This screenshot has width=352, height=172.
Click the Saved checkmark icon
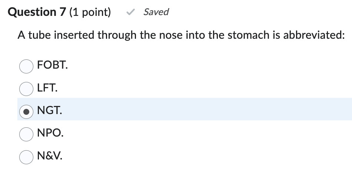130,13
